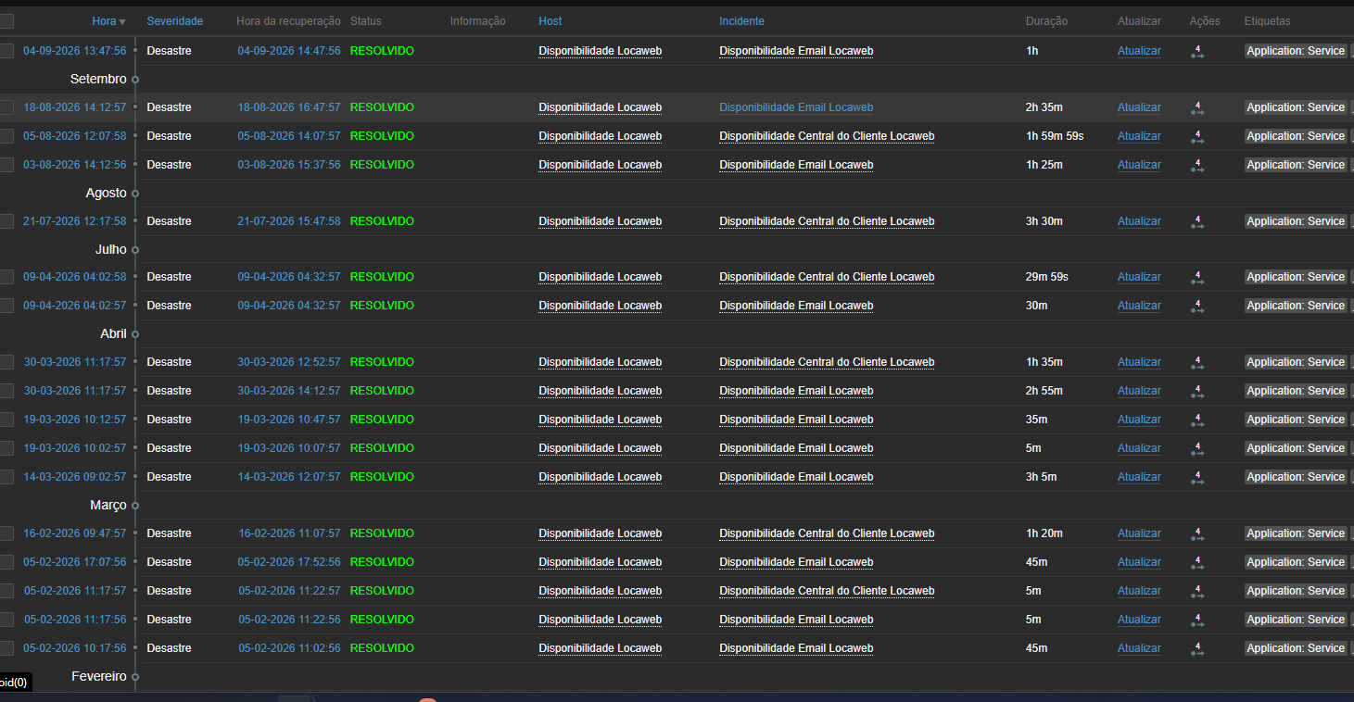1354x702 pixels.
Task: Open host Disponibilidade Locaweb in 3h 30m row
Action: click(601, 221)
